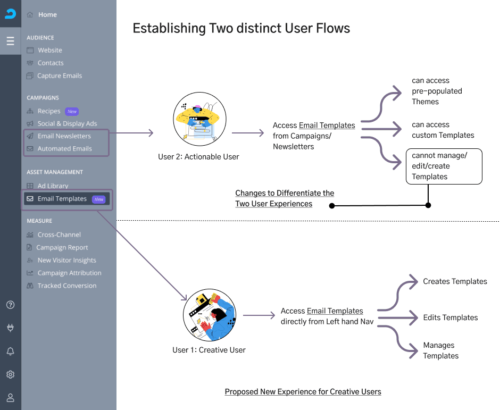Click the New badge beside Email Templates
Viewport: 500px width, 410px height.
coord(98,199)
